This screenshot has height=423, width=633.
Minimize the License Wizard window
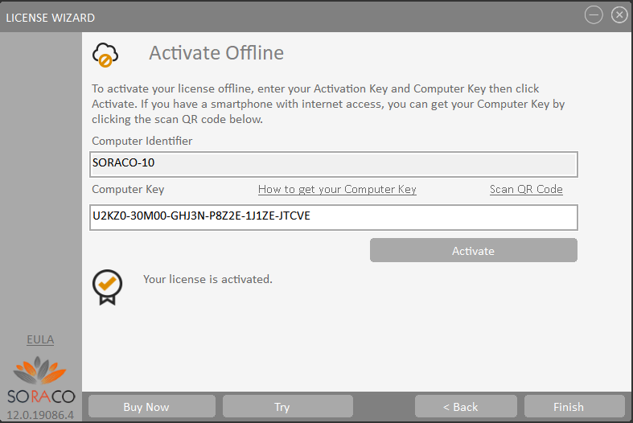(594, 15)
